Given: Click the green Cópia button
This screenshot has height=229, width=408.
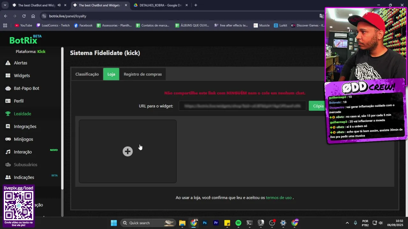Looking at the screenshot, I should (x=318, y=106).
